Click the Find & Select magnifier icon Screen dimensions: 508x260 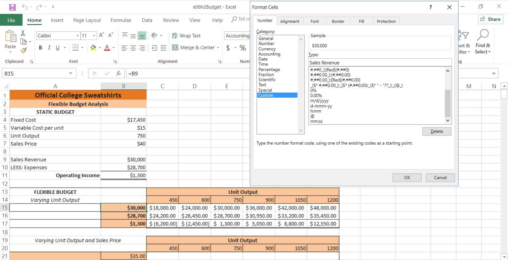(483, 35)
